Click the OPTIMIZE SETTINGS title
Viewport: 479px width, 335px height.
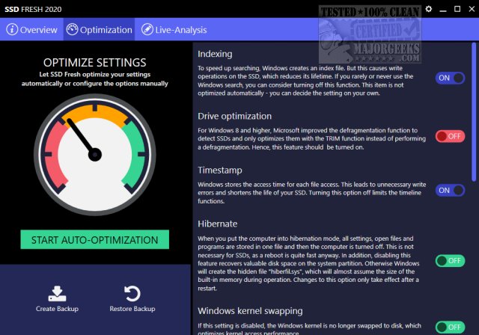[x=95, y=63]
